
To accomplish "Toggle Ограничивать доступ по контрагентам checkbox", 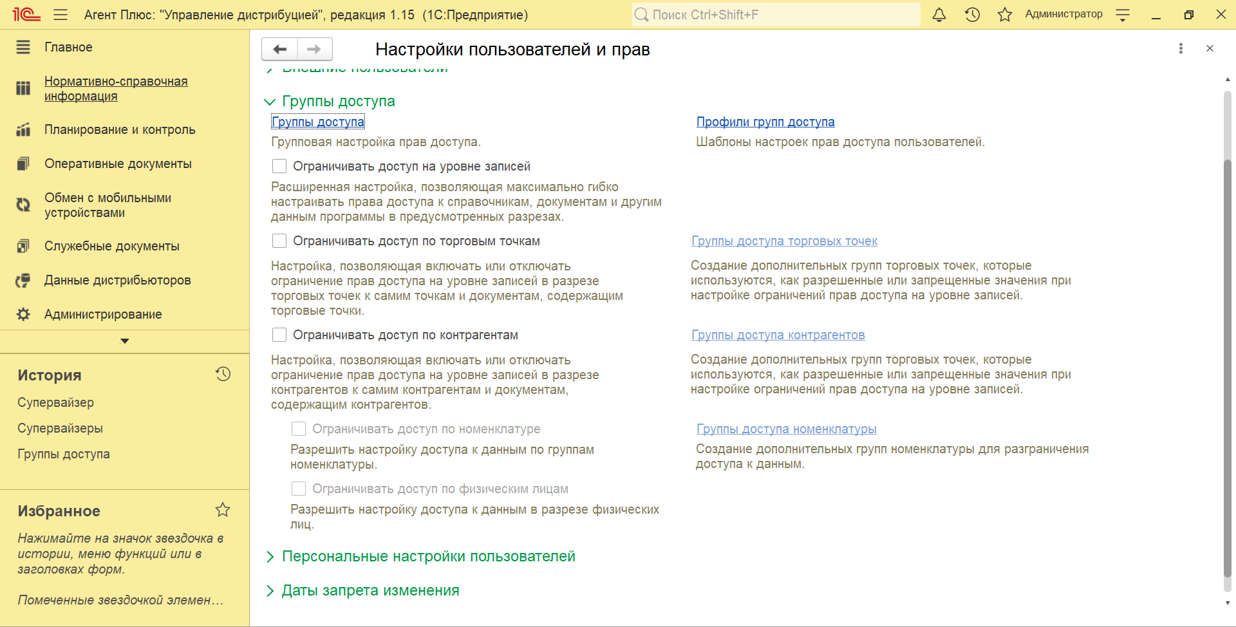I will [x=279, y=335].
